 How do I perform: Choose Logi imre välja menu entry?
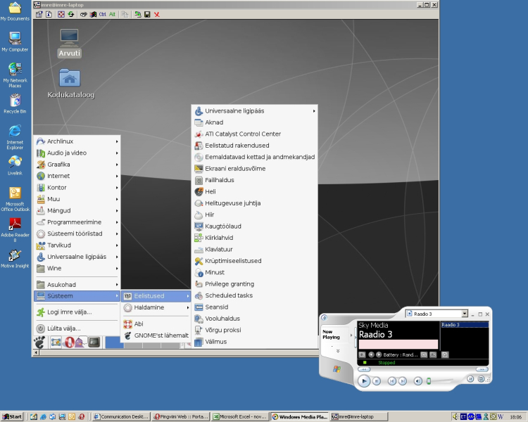point(77,312)
